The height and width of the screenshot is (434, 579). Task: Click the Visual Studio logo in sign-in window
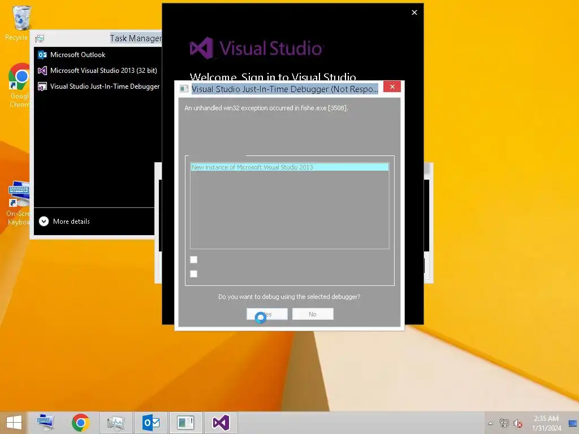tap(256, 48)
